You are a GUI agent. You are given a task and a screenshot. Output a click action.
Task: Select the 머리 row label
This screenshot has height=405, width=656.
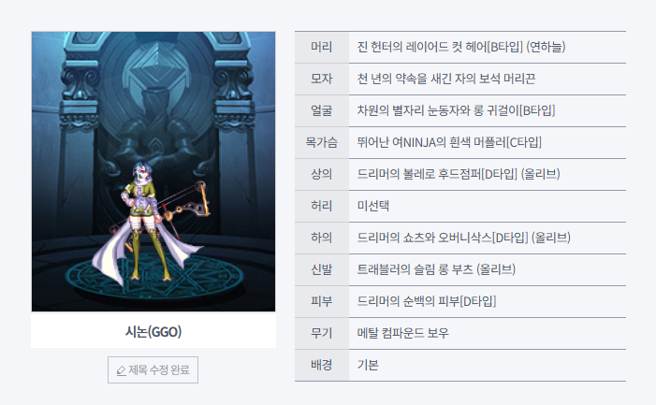321,47
